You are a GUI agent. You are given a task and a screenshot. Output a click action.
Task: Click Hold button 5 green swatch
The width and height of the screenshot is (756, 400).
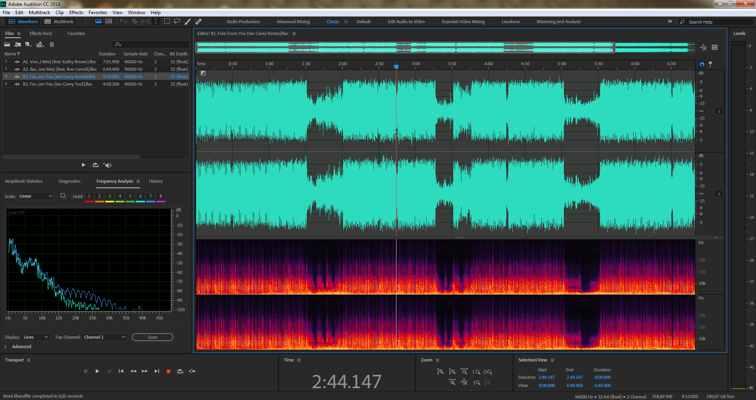tap(130, 197)
